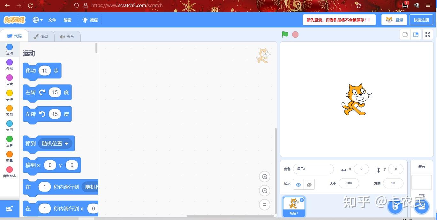Click the block palette vertical scrollbar
This screenshot has width=437, height=220.
(x=96, y=48)
